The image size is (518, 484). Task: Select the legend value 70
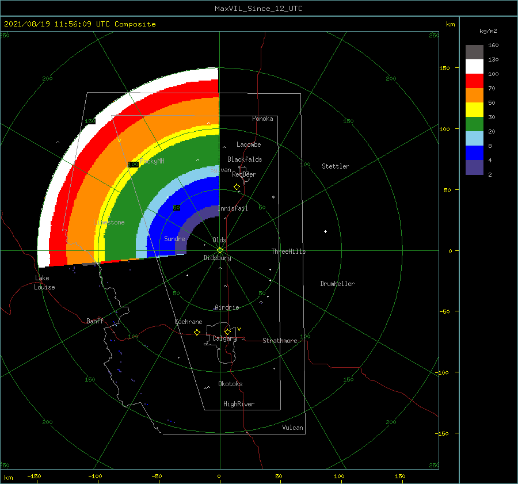click(492, 88)
